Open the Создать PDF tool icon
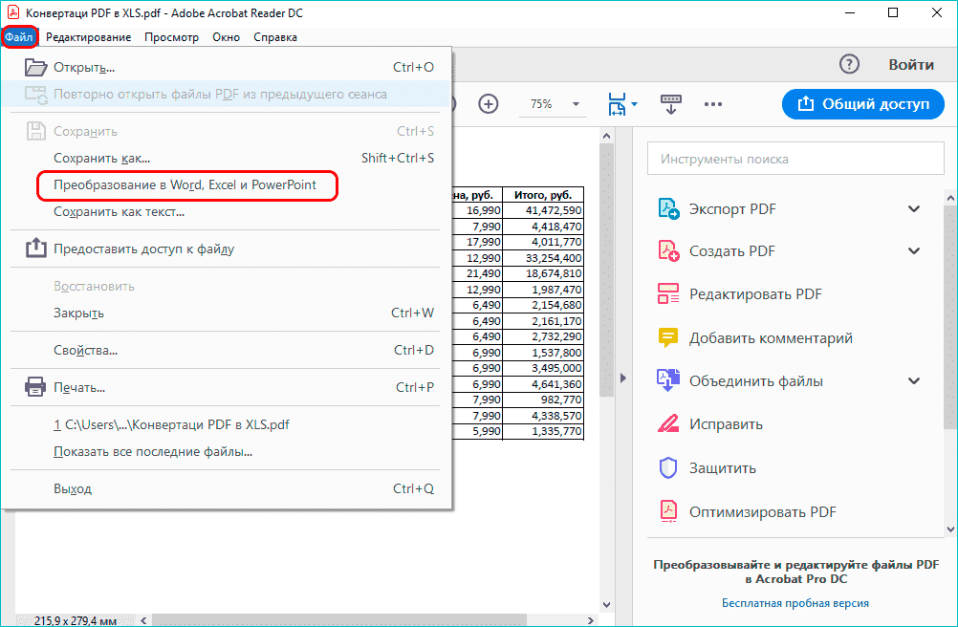This screenshot has width=958, height=627. pyautogui.click(x=669, y=250)
